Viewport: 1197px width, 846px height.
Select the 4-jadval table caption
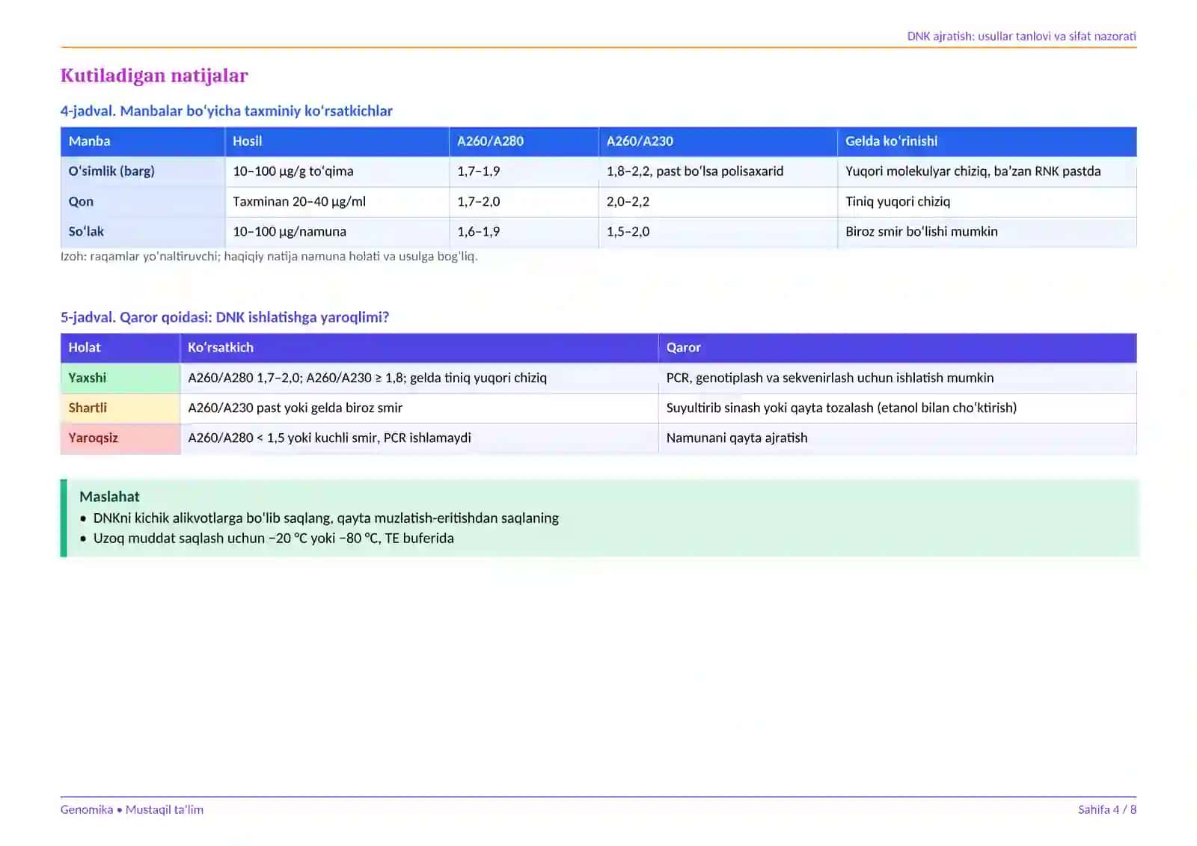[x=226, y=111]
